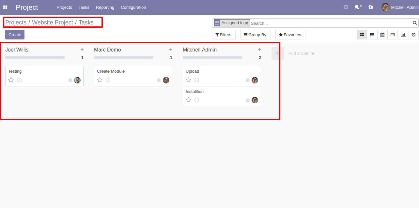Open the Testing task card
The height and width of the screenshot is (208, 419).
click(44, 76)
